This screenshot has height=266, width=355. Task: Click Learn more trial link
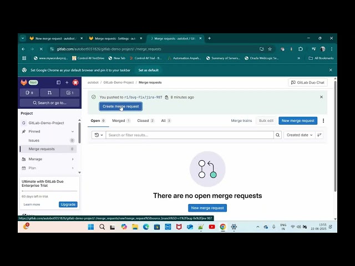point(32,204)
